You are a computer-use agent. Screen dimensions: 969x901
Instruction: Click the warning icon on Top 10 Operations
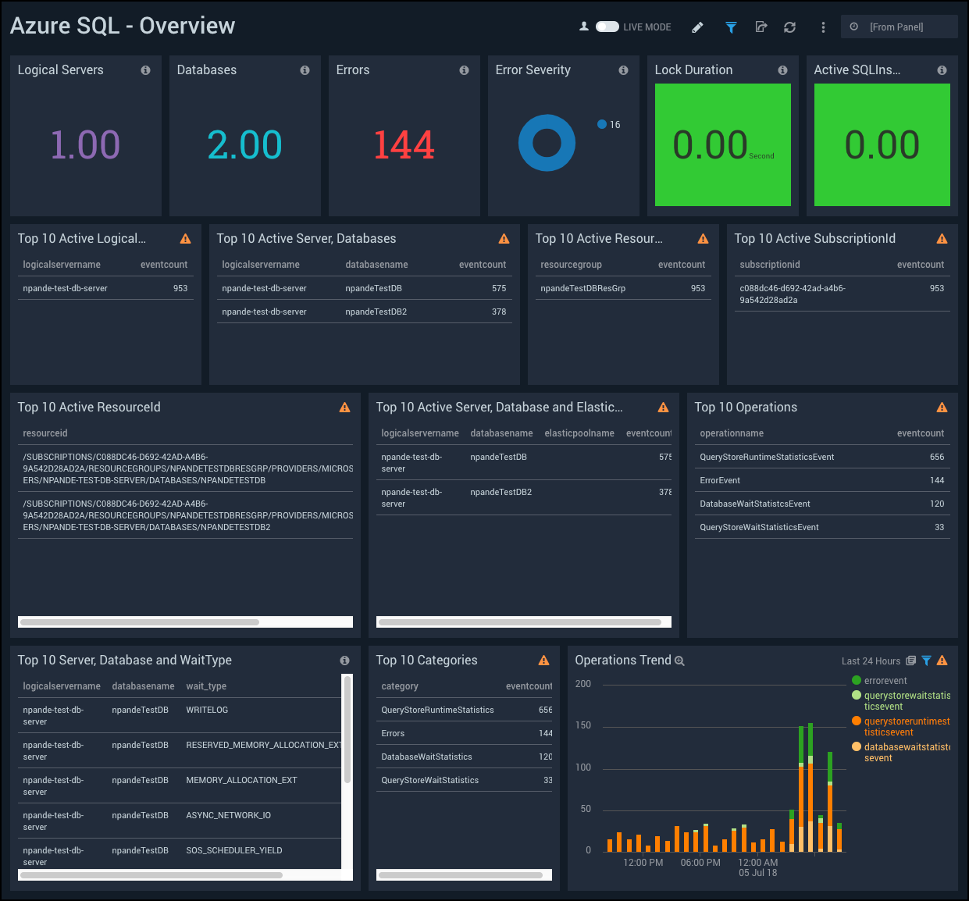coord(942,408)
